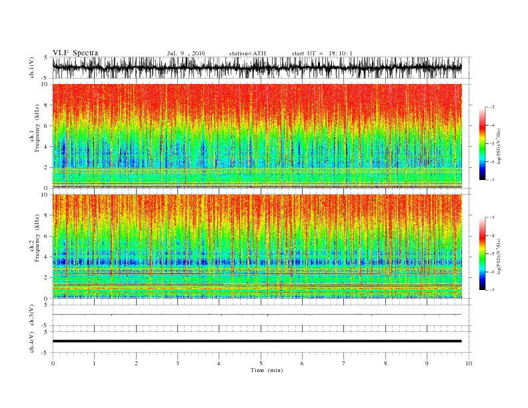The width and height of the screenshot is (528, 408).
Task: Click the "-7" label on ch.2 color bar
Action: [492, 290]
